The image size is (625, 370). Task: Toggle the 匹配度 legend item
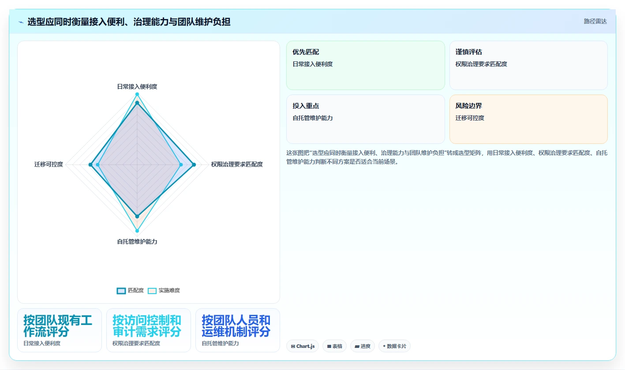tap(131, 291)
